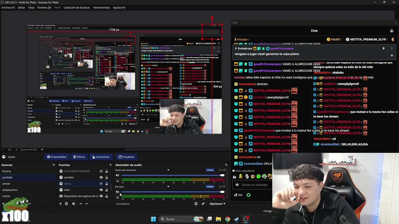Move selected source up
The width and height of the screenshot is (399, 224).
point(81,204)
